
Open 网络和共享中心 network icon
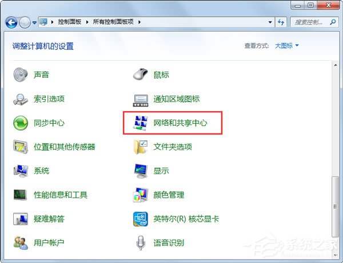(141, 123)
